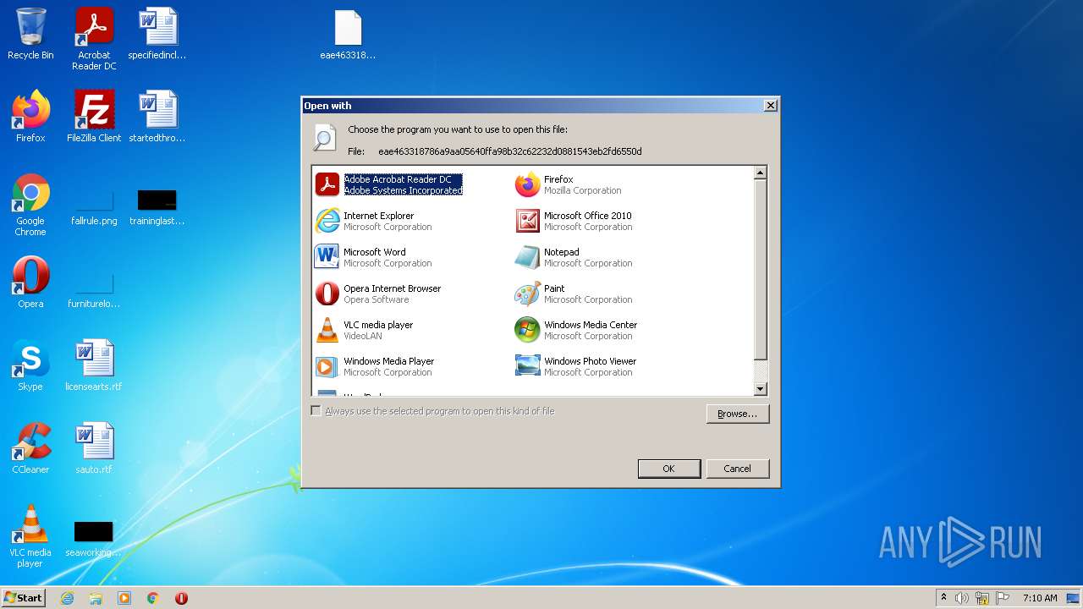Choose Windows Media Center icon in list

528,330
